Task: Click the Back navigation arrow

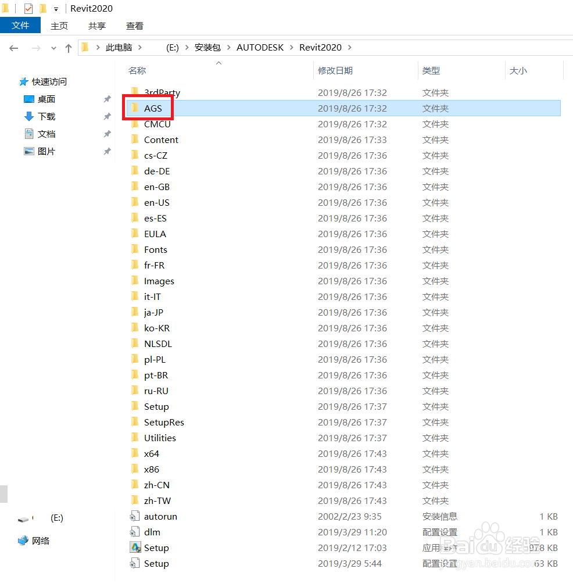Action: 14,48
